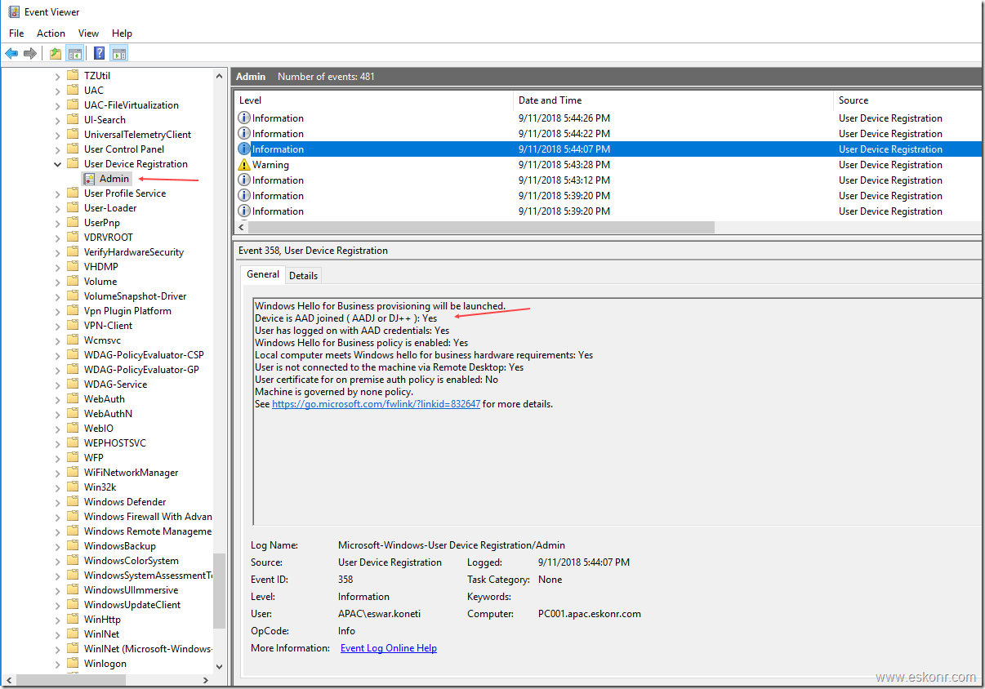Toggle Show/Hide Action Pane toolbar icon
Screen dimensions: 985x689
(118, 54)
